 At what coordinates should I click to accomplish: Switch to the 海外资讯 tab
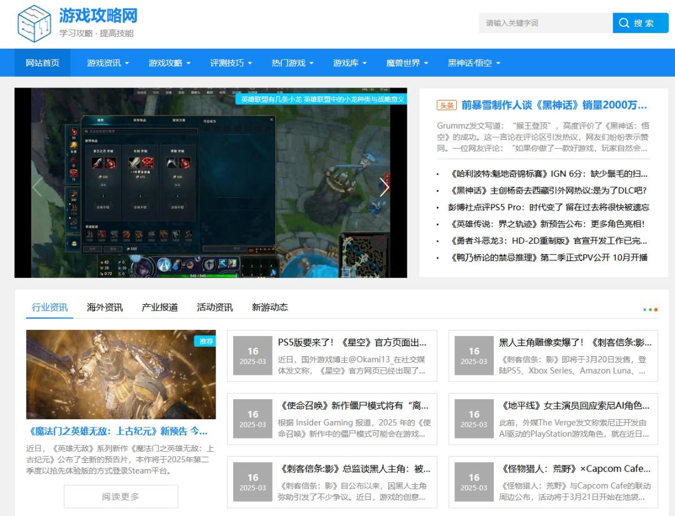104,307
